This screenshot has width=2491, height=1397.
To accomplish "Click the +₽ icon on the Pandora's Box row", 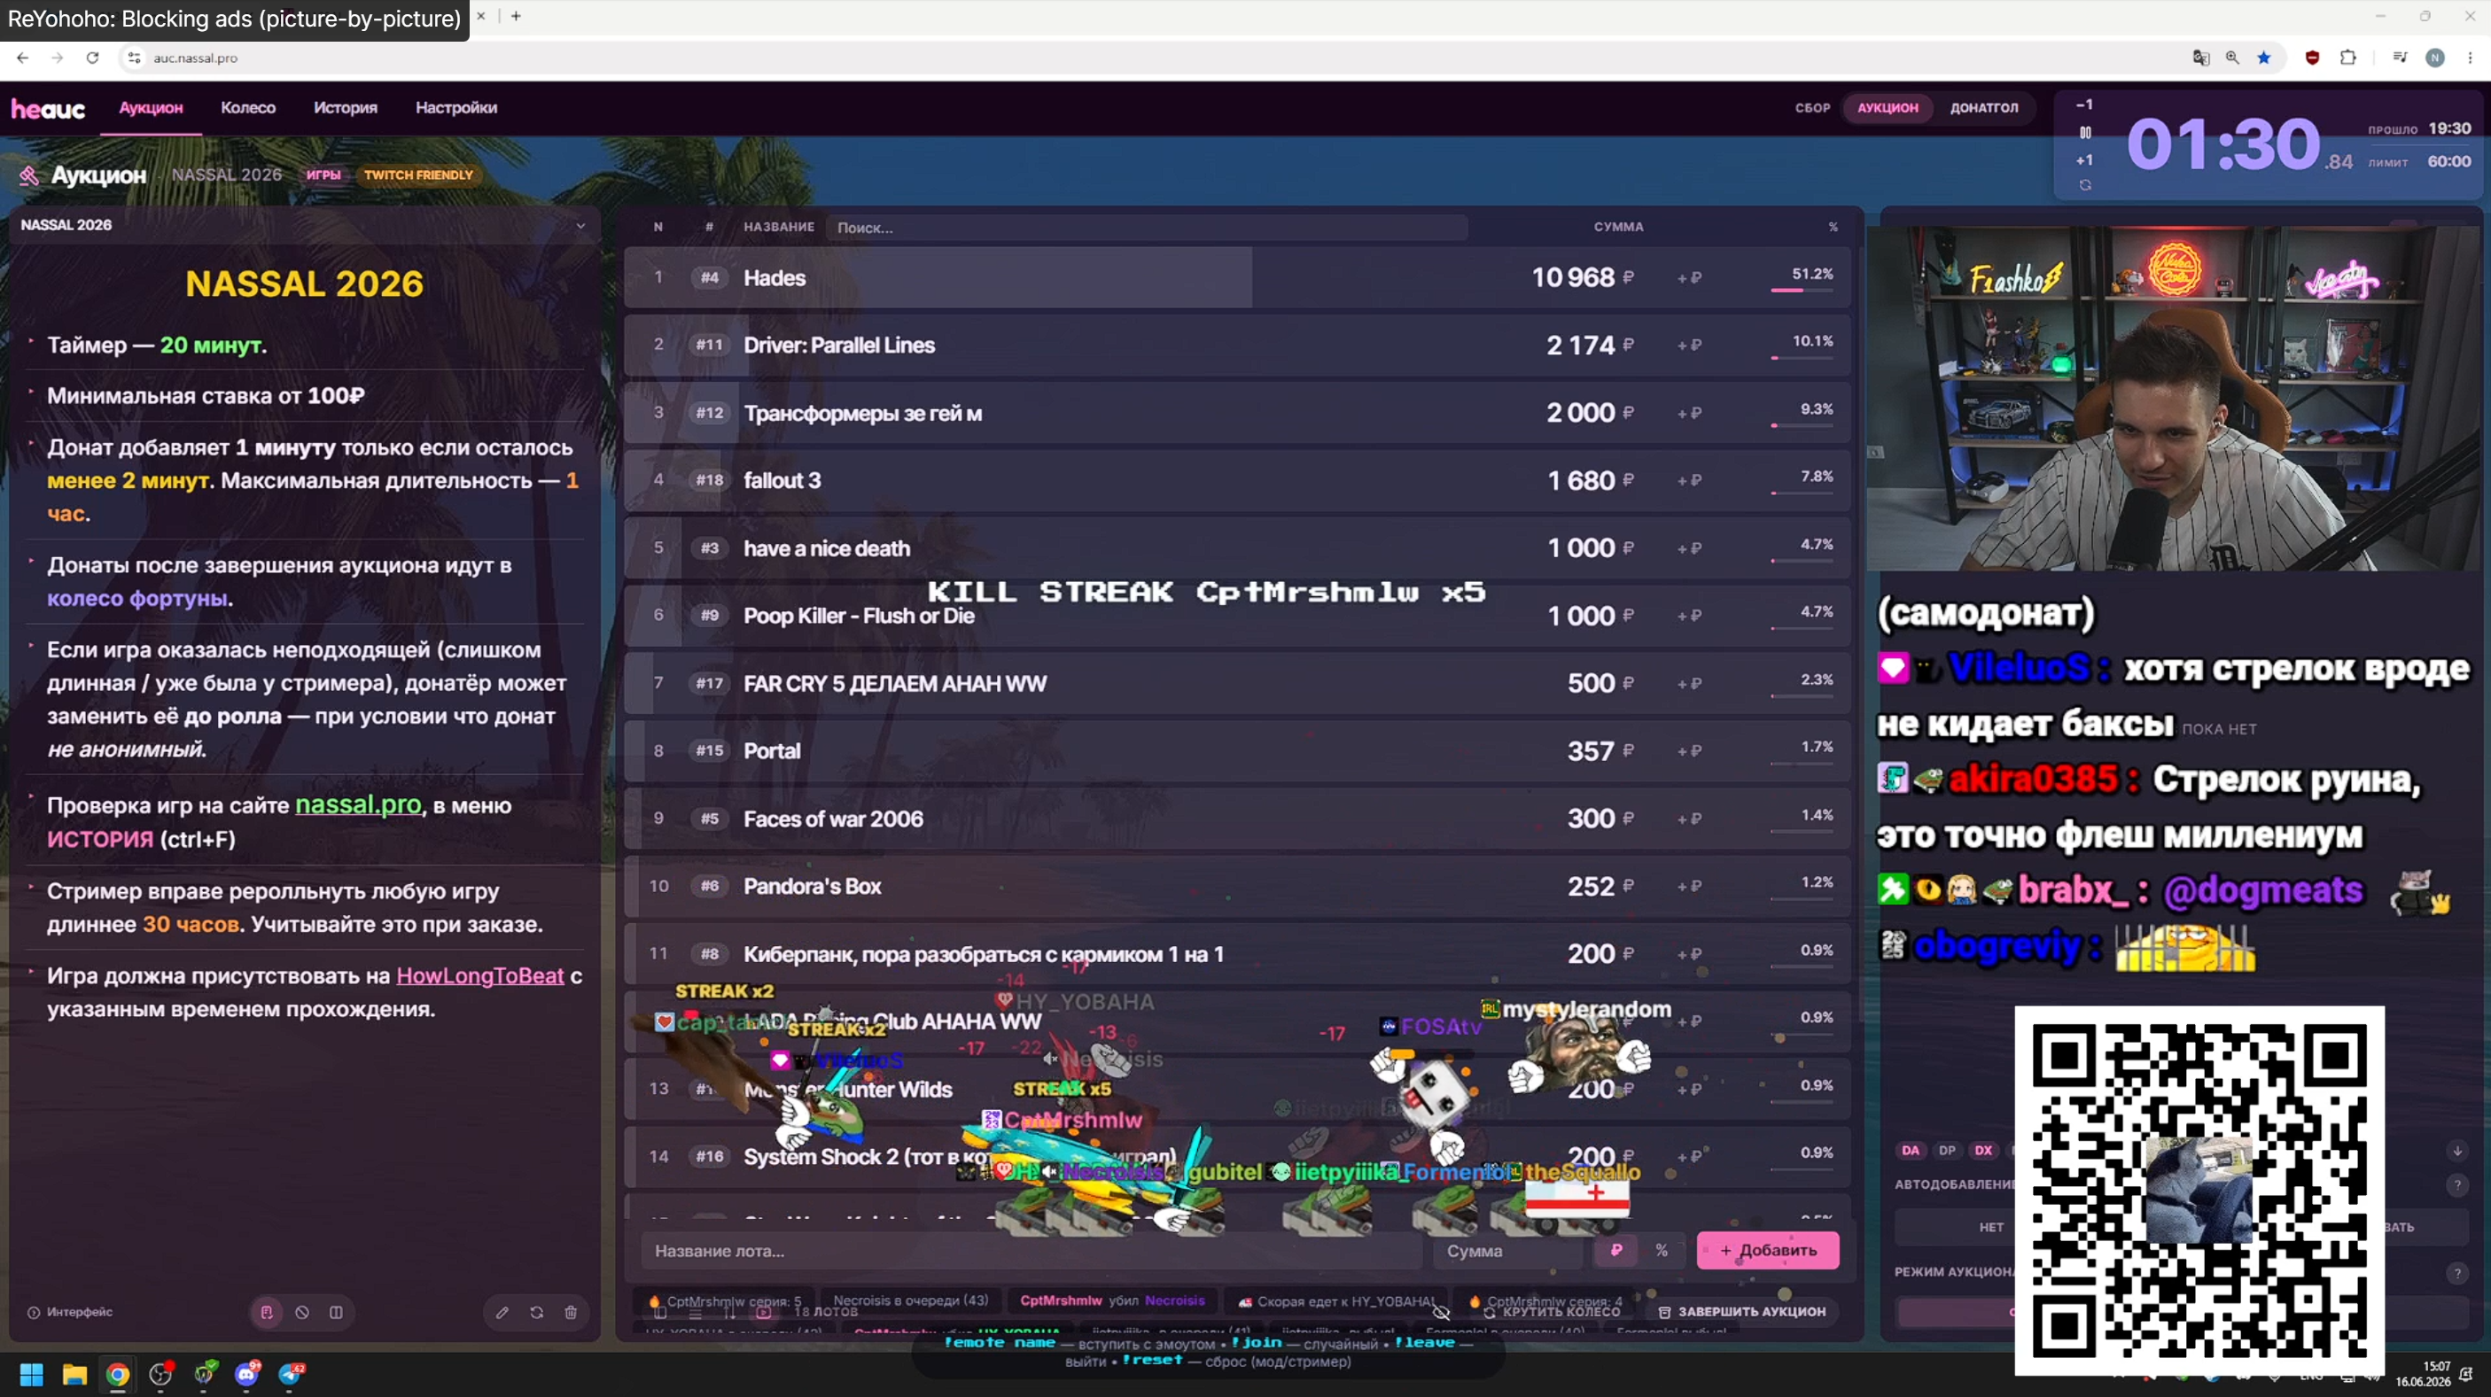I will point(1689,887).
